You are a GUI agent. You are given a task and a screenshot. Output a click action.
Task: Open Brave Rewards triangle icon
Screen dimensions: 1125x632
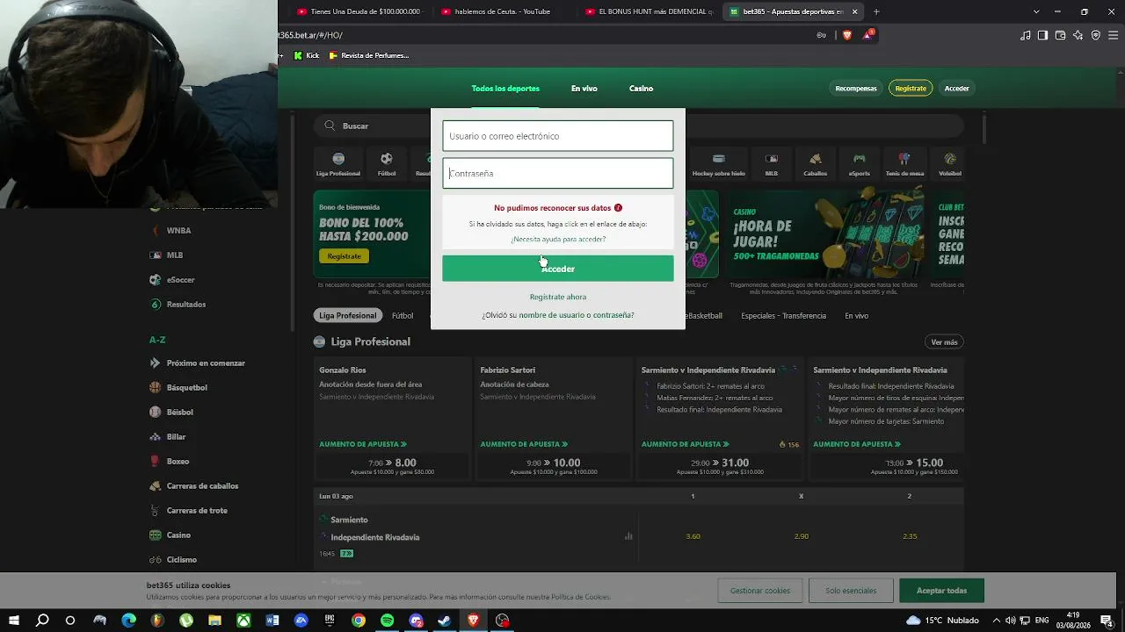click(868, 35)
